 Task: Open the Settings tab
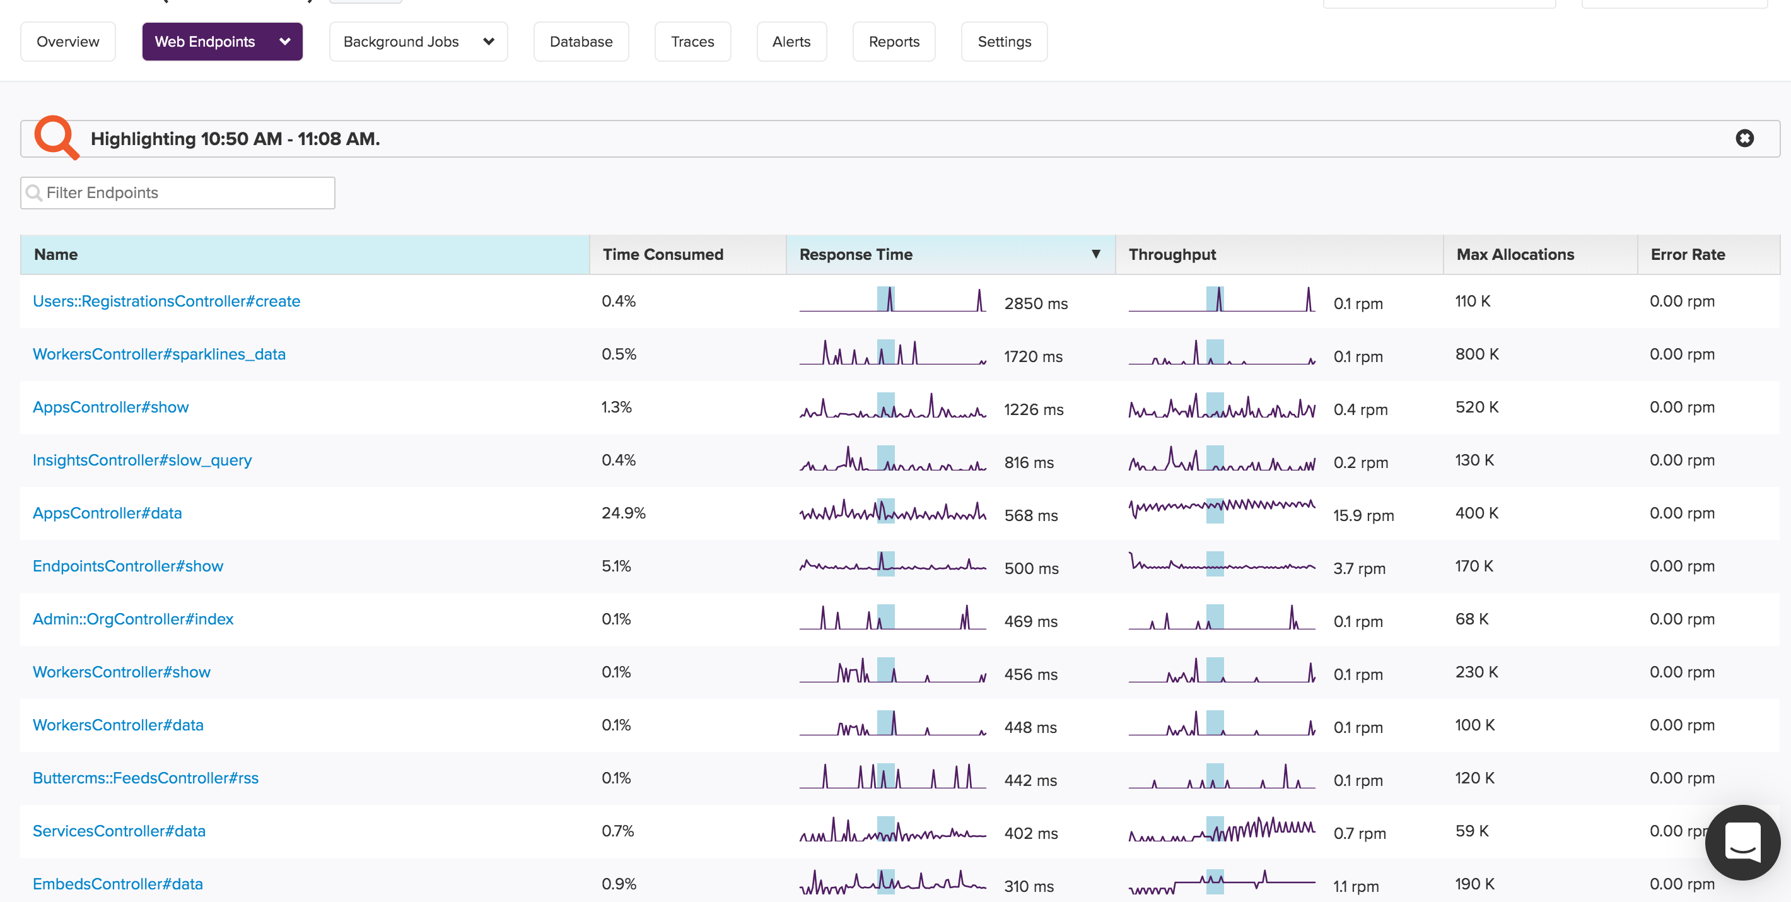click(x=1004, y=42)
